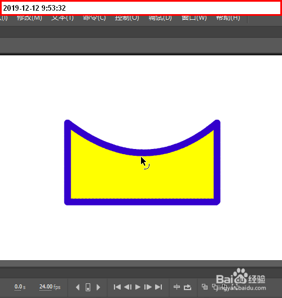Open the 帮助(H) Help menu

pyautogui.click(x=228, y=18)
